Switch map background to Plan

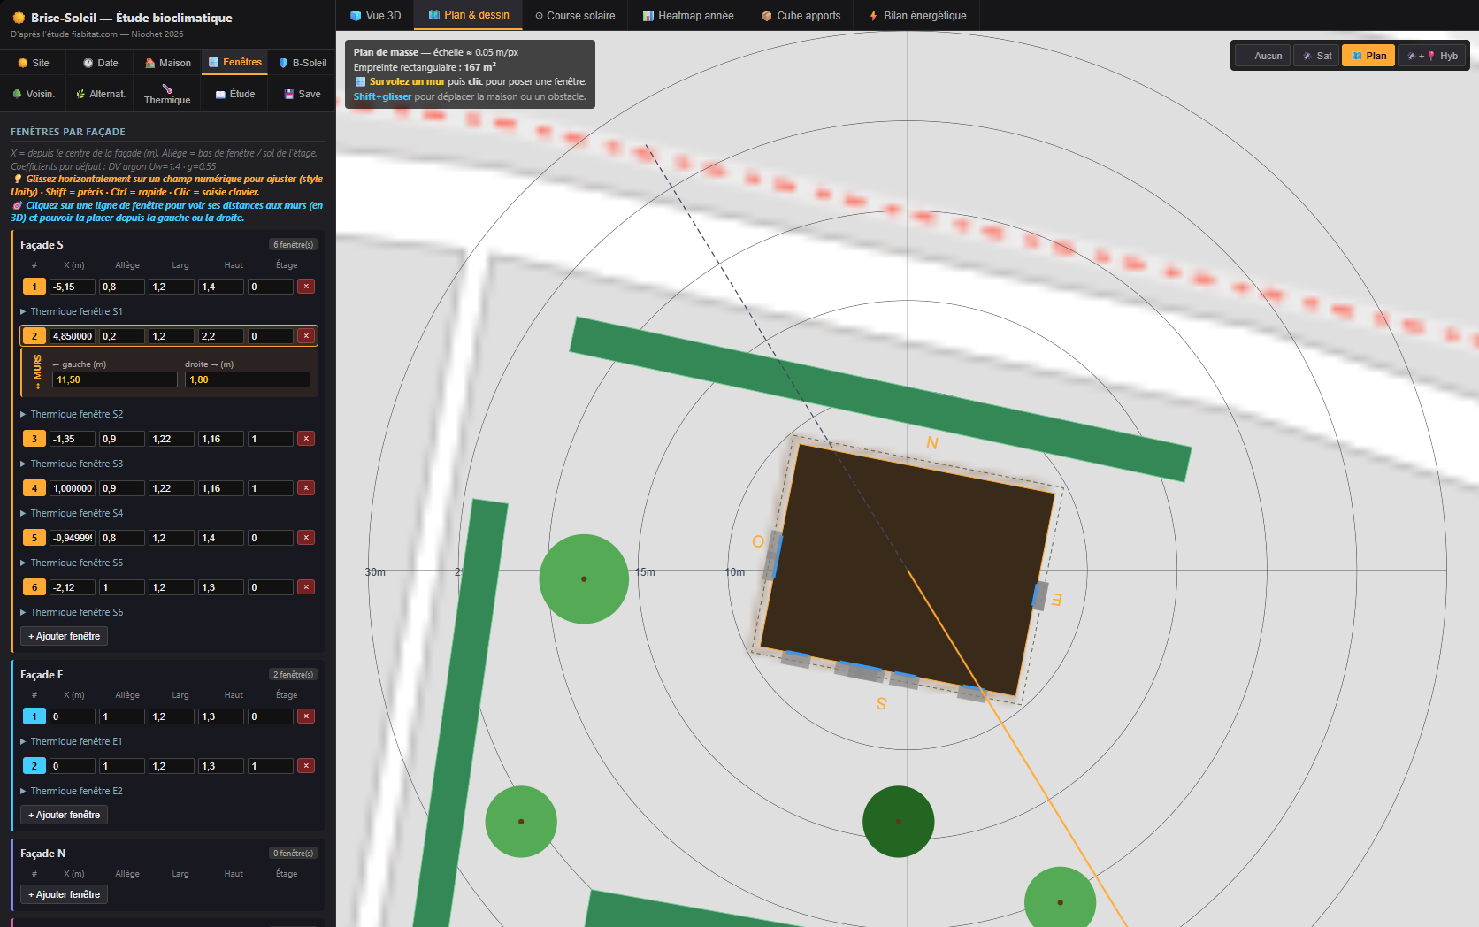[x=1368, y=56]
